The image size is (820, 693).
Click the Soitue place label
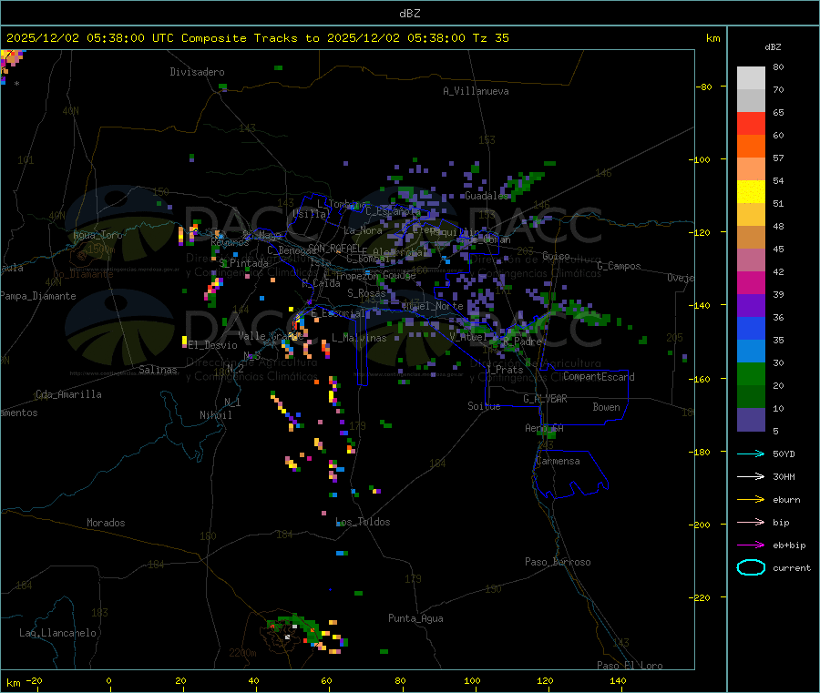[x=484, y=406]
